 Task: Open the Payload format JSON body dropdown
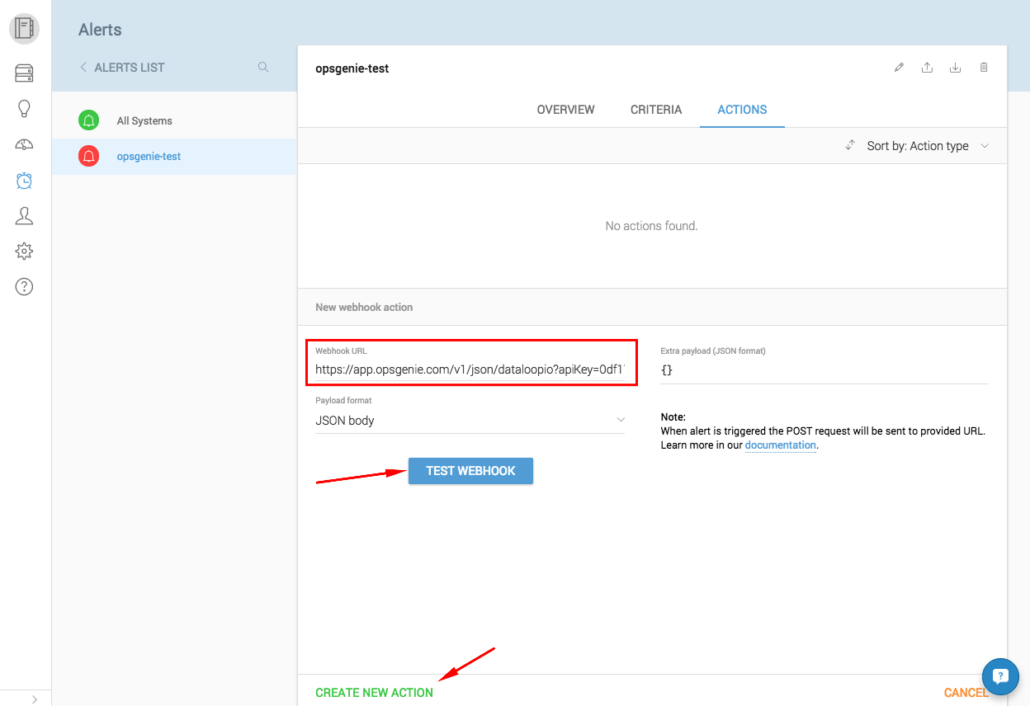(x=470, y=421)
